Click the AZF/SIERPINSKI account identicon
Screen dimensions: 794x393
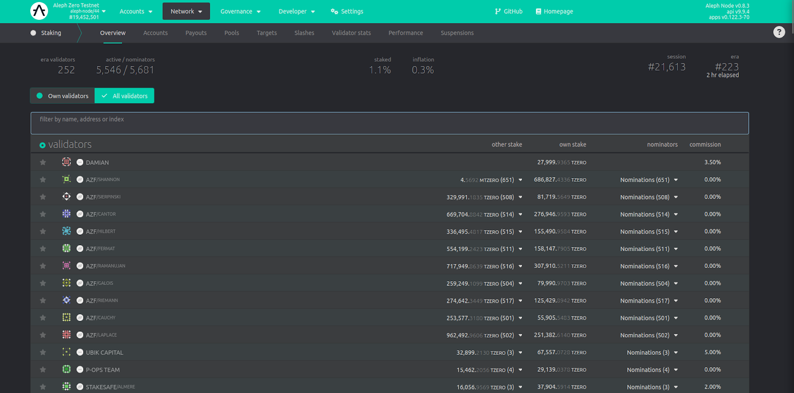click(x=66, y=196)
